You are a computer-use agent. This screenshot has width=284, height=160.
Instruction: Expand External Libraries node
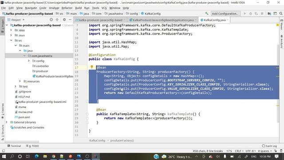point(7,122)
